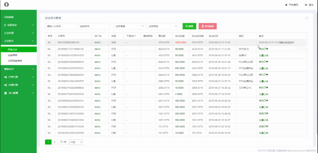
Task: Select the submenu item below 资金记录
Action: [19, 55]
